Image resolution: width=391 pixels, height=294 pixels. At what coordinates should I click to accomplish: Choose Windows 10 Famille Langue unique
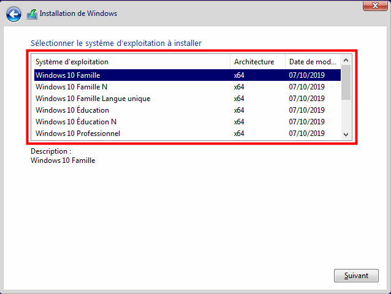click(93, 99)
